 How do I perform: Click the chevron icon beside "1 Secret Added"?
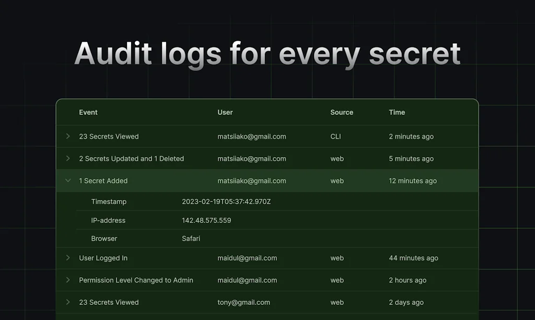point(68,181)
